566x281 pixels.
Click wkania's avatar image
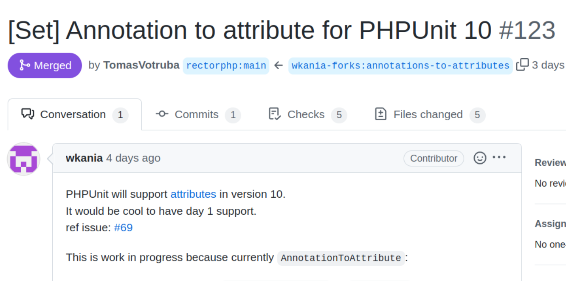coord(24,159)
